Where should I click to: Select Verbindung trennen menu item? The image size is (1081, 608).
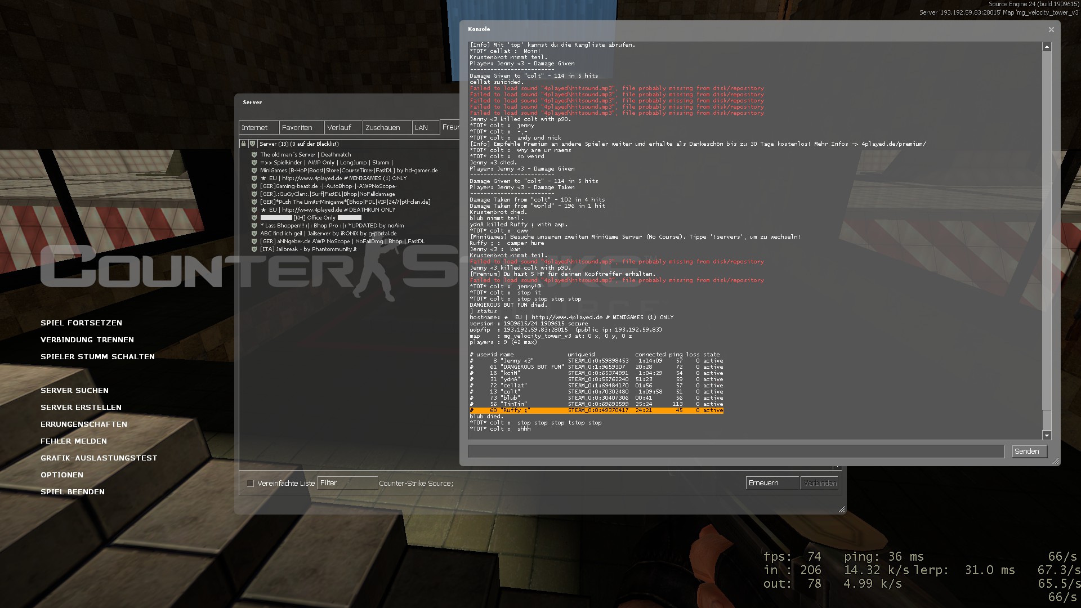pyautogui.click(x=87, y=340)
